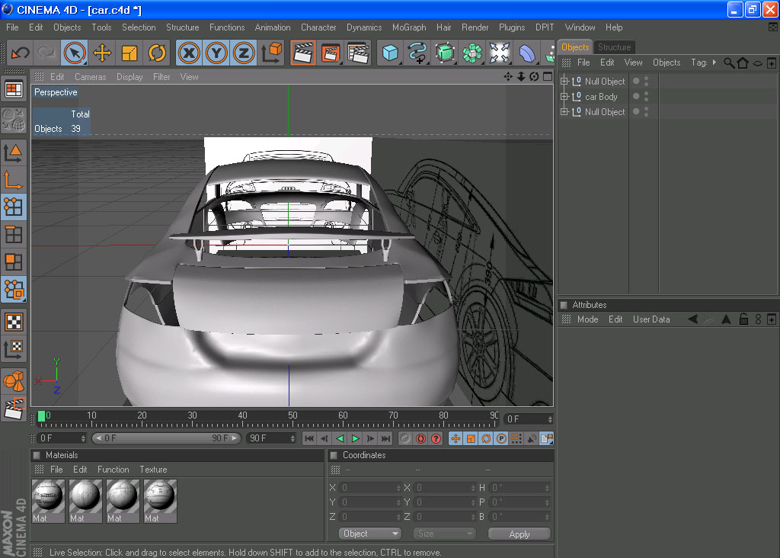The width and height of the screenshot is (780, 558).
Task: Click the 0 F to 90 F preview range bar
Action: (x=166, y=438)
